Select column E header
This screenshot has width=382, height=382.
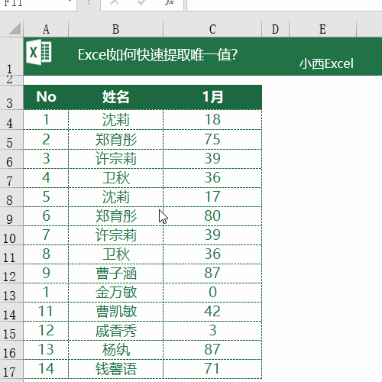(322, 29)
